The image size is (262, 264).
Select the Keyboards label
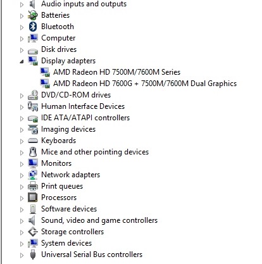click(59, 141)
